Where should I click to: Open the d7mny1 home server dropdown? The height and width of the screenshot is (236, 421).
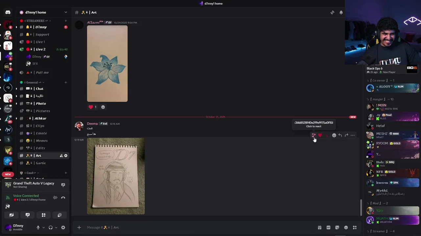(x=43, y=12)
